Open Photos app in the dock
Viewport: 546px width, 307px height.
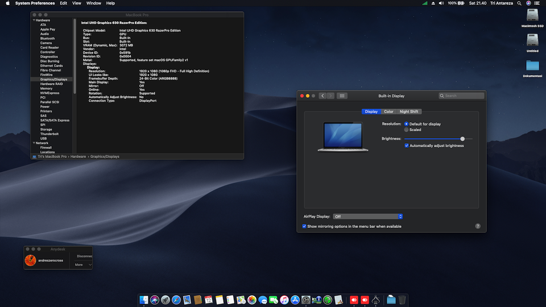click(x=251, y=300)
